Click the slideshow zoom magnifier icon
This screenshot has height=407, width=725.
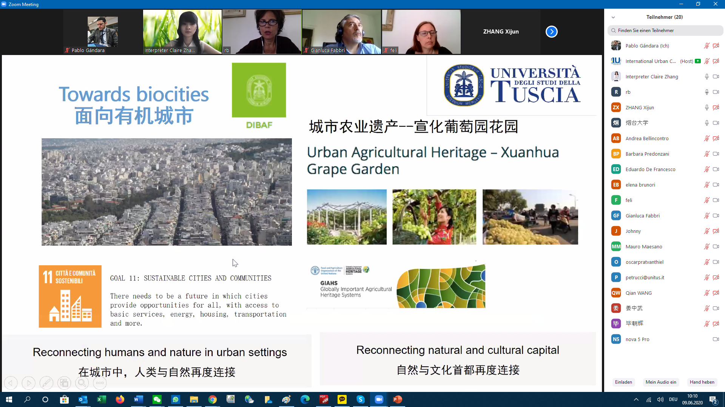[82, 383]
